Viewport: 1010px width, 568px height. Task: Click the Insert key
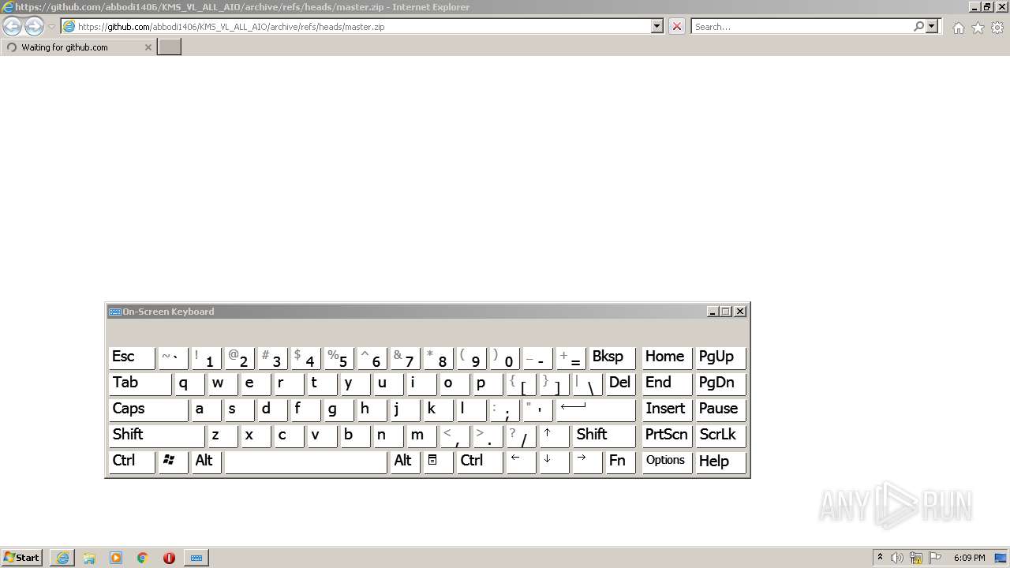tap(667, 409)
